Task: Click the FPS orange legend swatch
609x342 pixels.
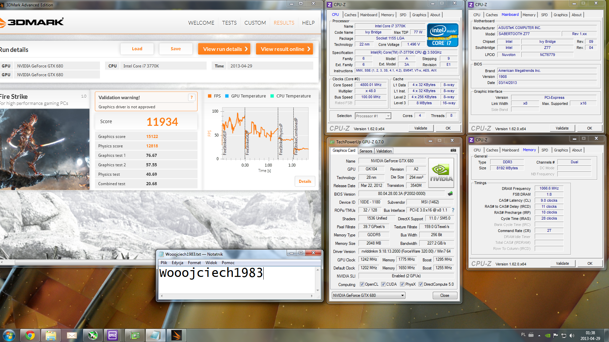Action: pos(210,96)
